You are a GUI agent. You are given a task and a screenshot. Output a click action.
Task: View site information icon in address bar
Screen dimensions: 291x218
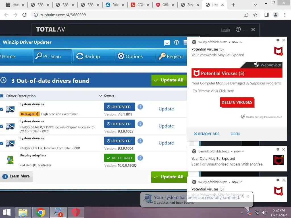tap(36, 15)
